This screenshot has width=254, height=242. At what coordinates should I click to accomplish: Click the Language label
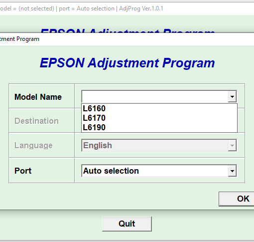tap(33, 146)
